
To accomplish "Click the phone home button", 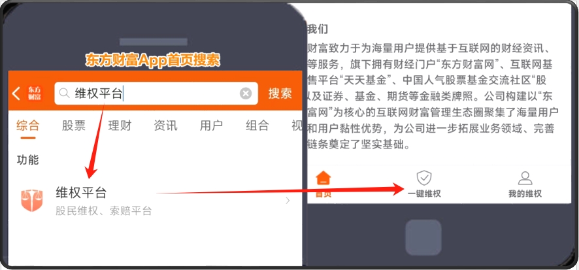I will click(x=423, y=237).
